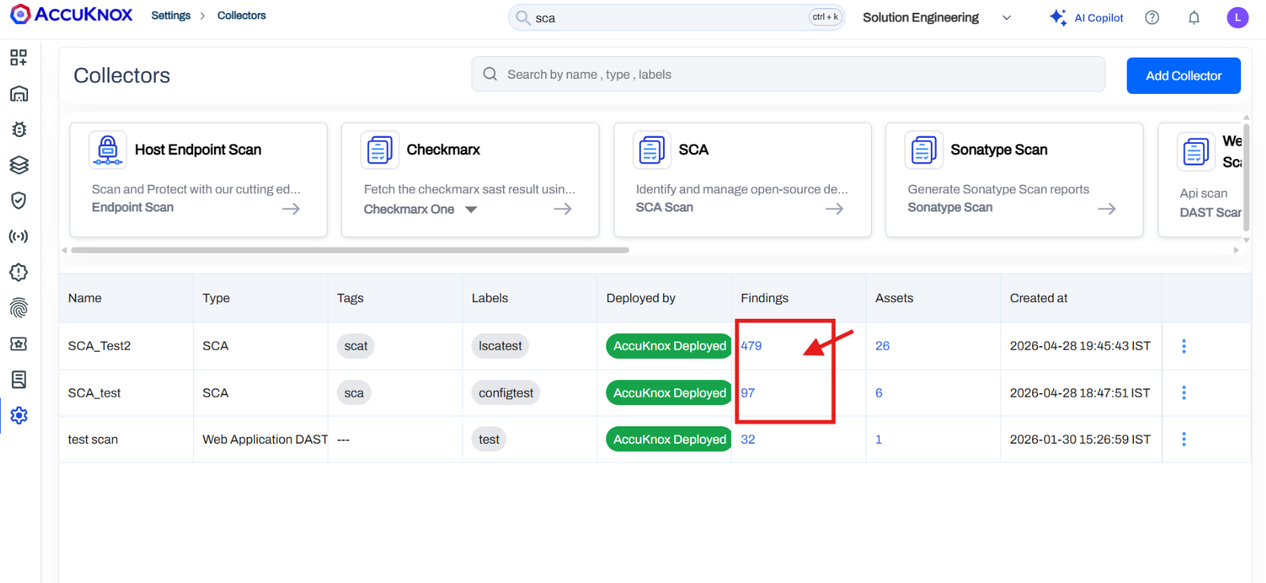
Task: Expand the Solution Engineering tenant dropdown
Action: (x=1006, y=18)
